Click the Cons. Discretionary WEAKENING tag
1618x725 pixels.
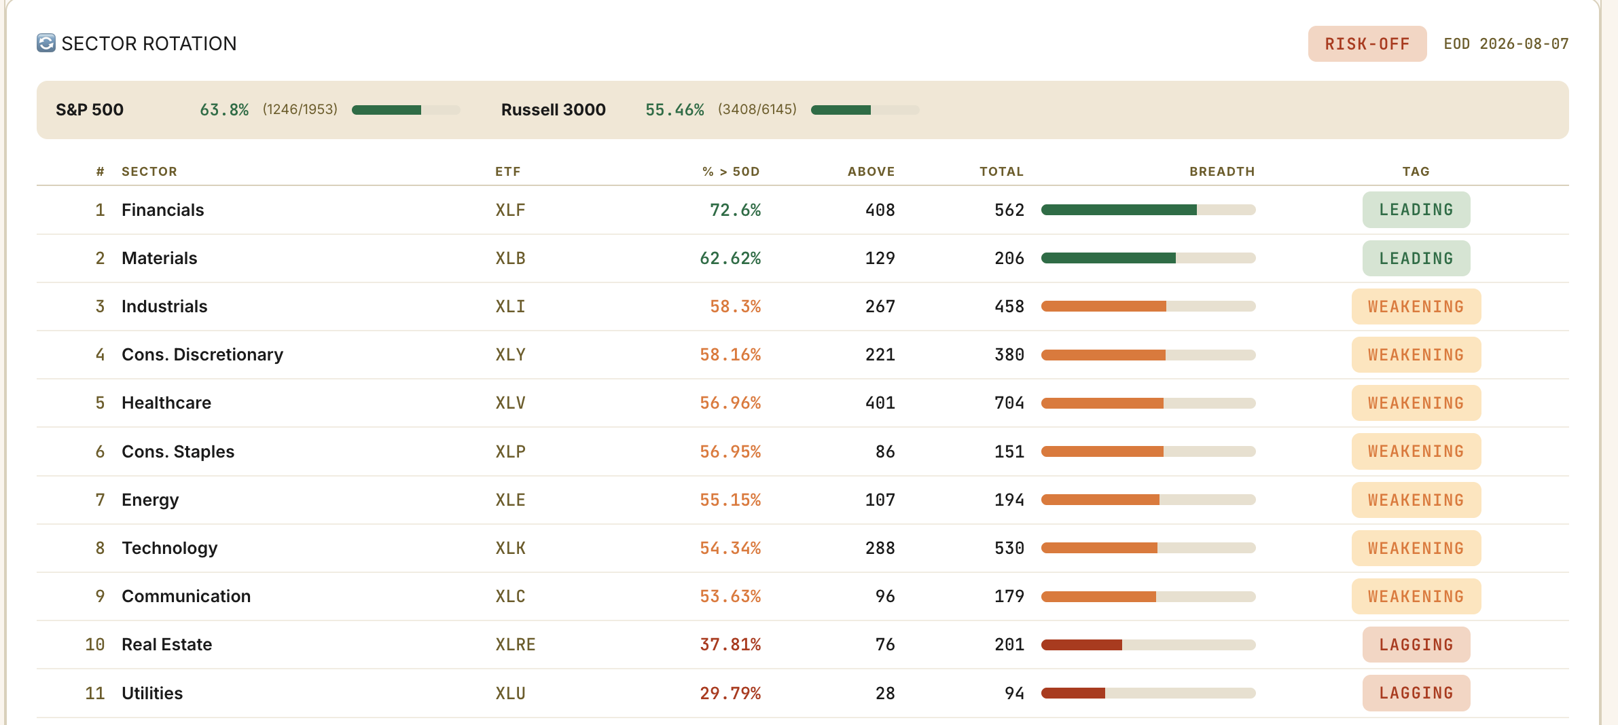point(1416,355)
